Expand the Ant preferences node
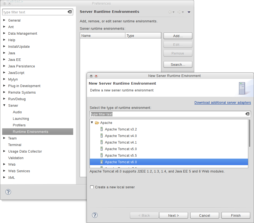Viewport: 254px width, 223px height. [x=4, y=26]
